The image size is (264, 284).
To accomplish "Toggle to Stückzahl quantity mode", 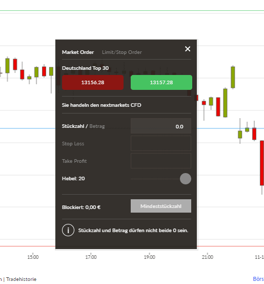I will click(73, 126).
